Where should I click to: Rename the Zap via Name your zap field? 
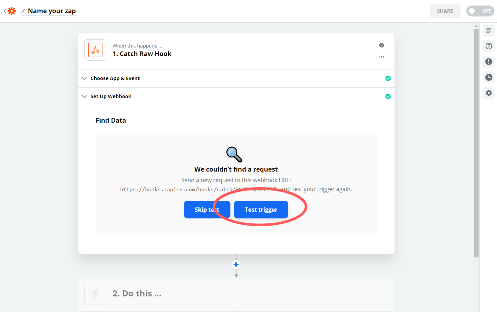pos(51,11)
